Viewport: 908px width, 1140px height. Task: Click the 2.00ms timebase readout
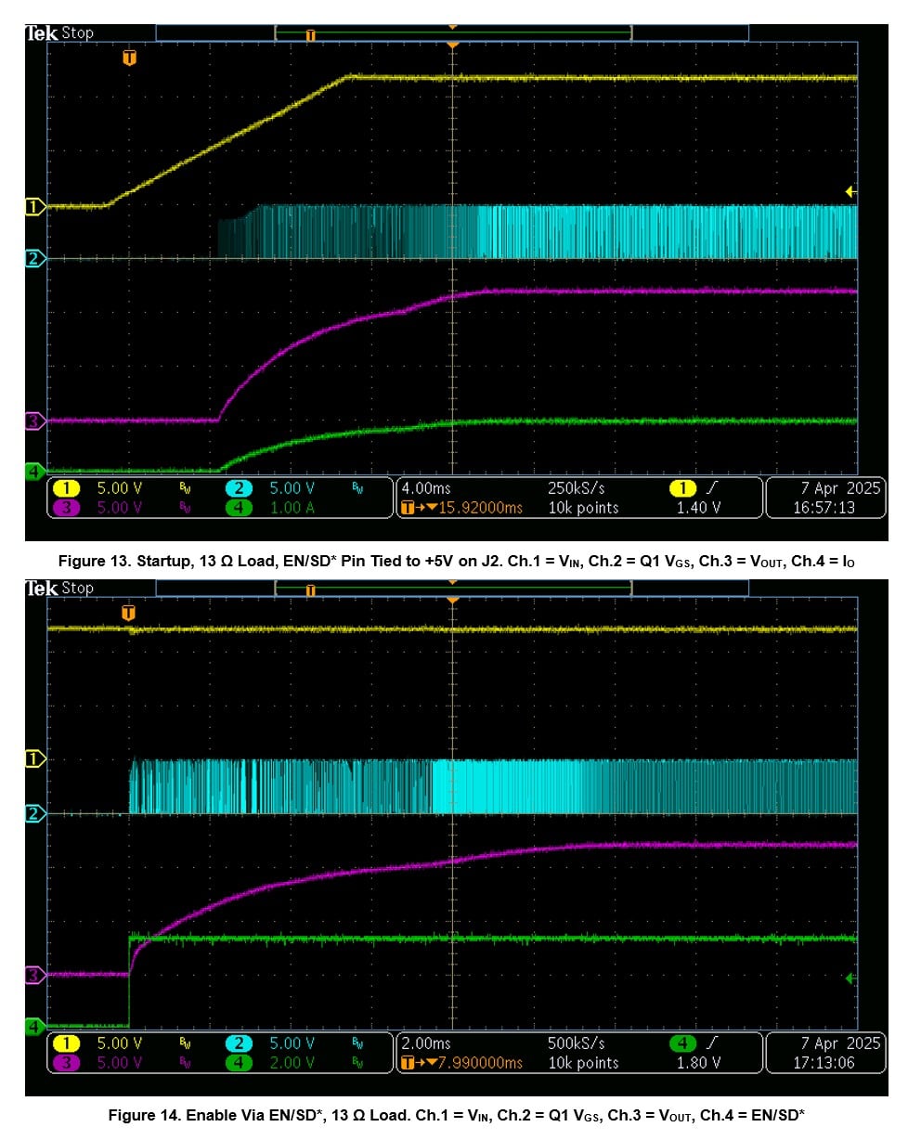(425, 1044)
